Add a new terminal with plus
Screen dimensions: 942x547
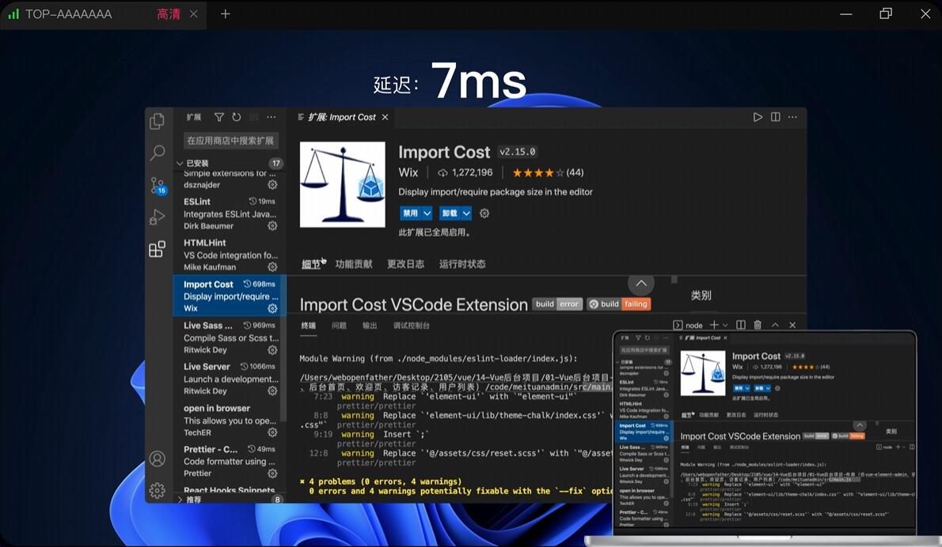[x=714, y=324]
